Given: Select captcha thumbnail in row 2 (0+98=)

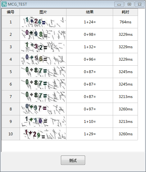Looking at the screenshot, I should tap(43, 34).
